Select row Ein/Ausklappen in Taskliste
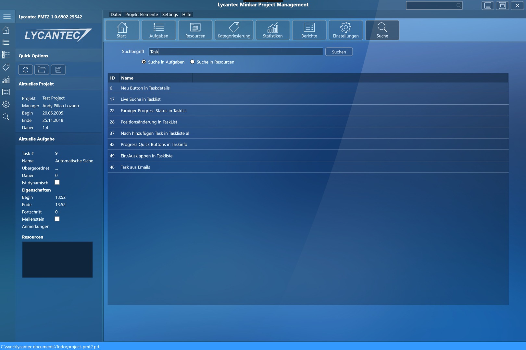 (x=308, y=156)
